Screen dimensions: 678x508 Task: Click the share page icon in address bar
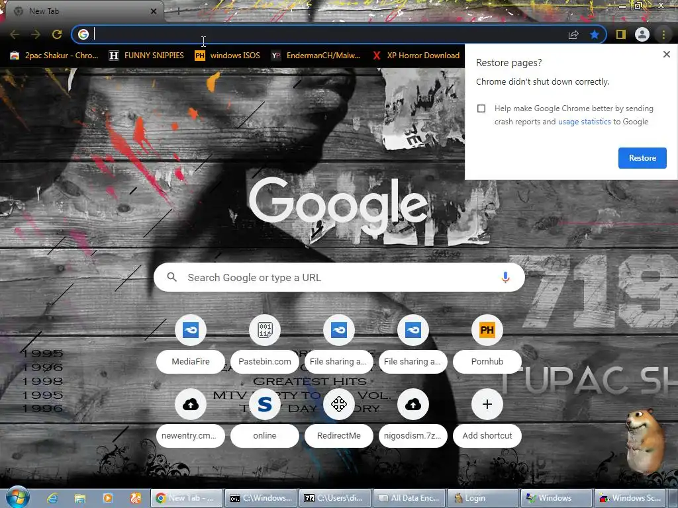tap(573, 34)
